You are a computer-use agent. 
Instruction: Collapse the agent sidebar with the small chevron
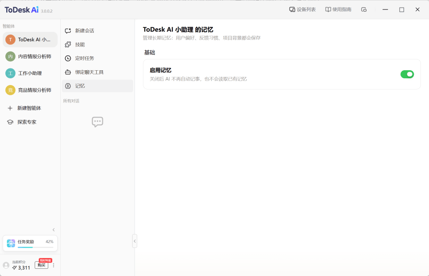54,230
